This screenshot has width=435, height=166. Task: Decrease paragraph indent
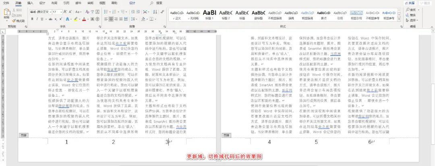coord(133,12)
